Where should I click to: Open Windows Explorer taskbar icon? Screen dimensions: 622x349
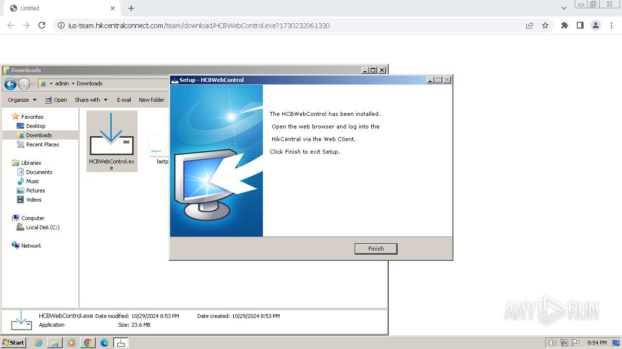click(x=55, y=343)
